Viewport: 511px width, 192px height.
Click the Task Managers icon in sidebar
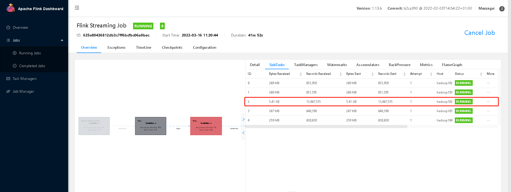(8, 79)
